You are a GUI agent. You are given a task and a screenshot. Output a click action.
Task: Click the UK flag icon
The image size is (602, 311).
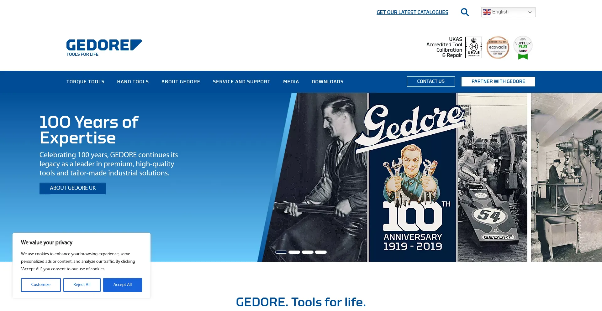(x=487, y=12)
